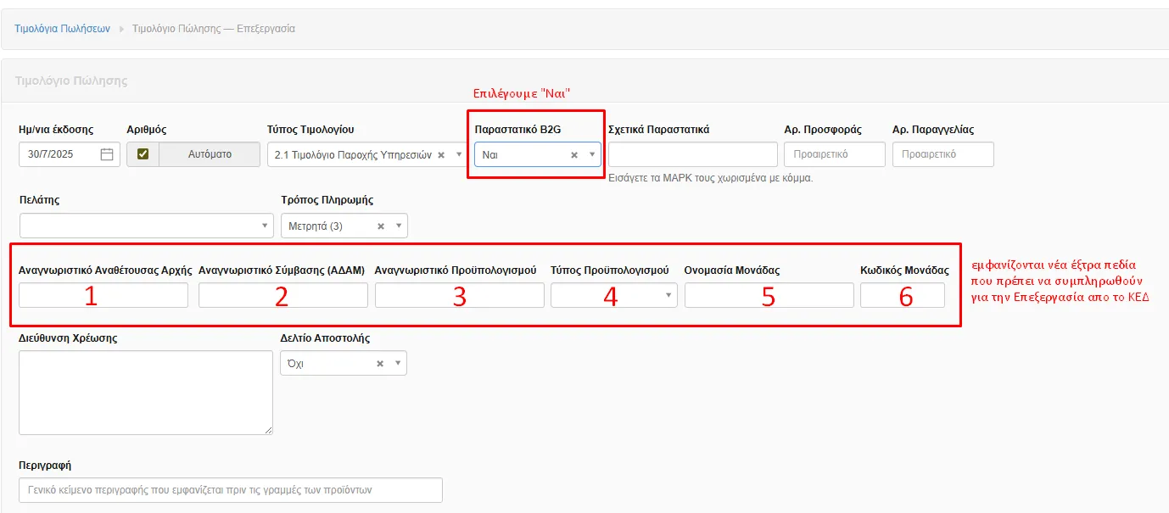Toggle the automatic numbering checkbox under Αριθμός

[143, 154]
